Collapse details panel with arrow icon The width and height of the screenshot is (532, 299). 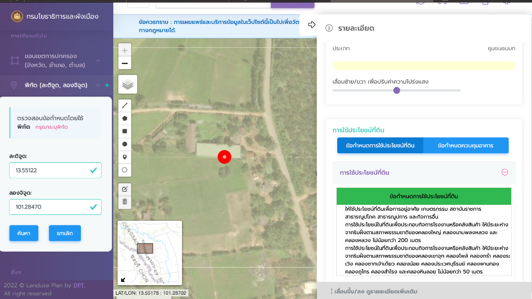click(x=311, y=24)
